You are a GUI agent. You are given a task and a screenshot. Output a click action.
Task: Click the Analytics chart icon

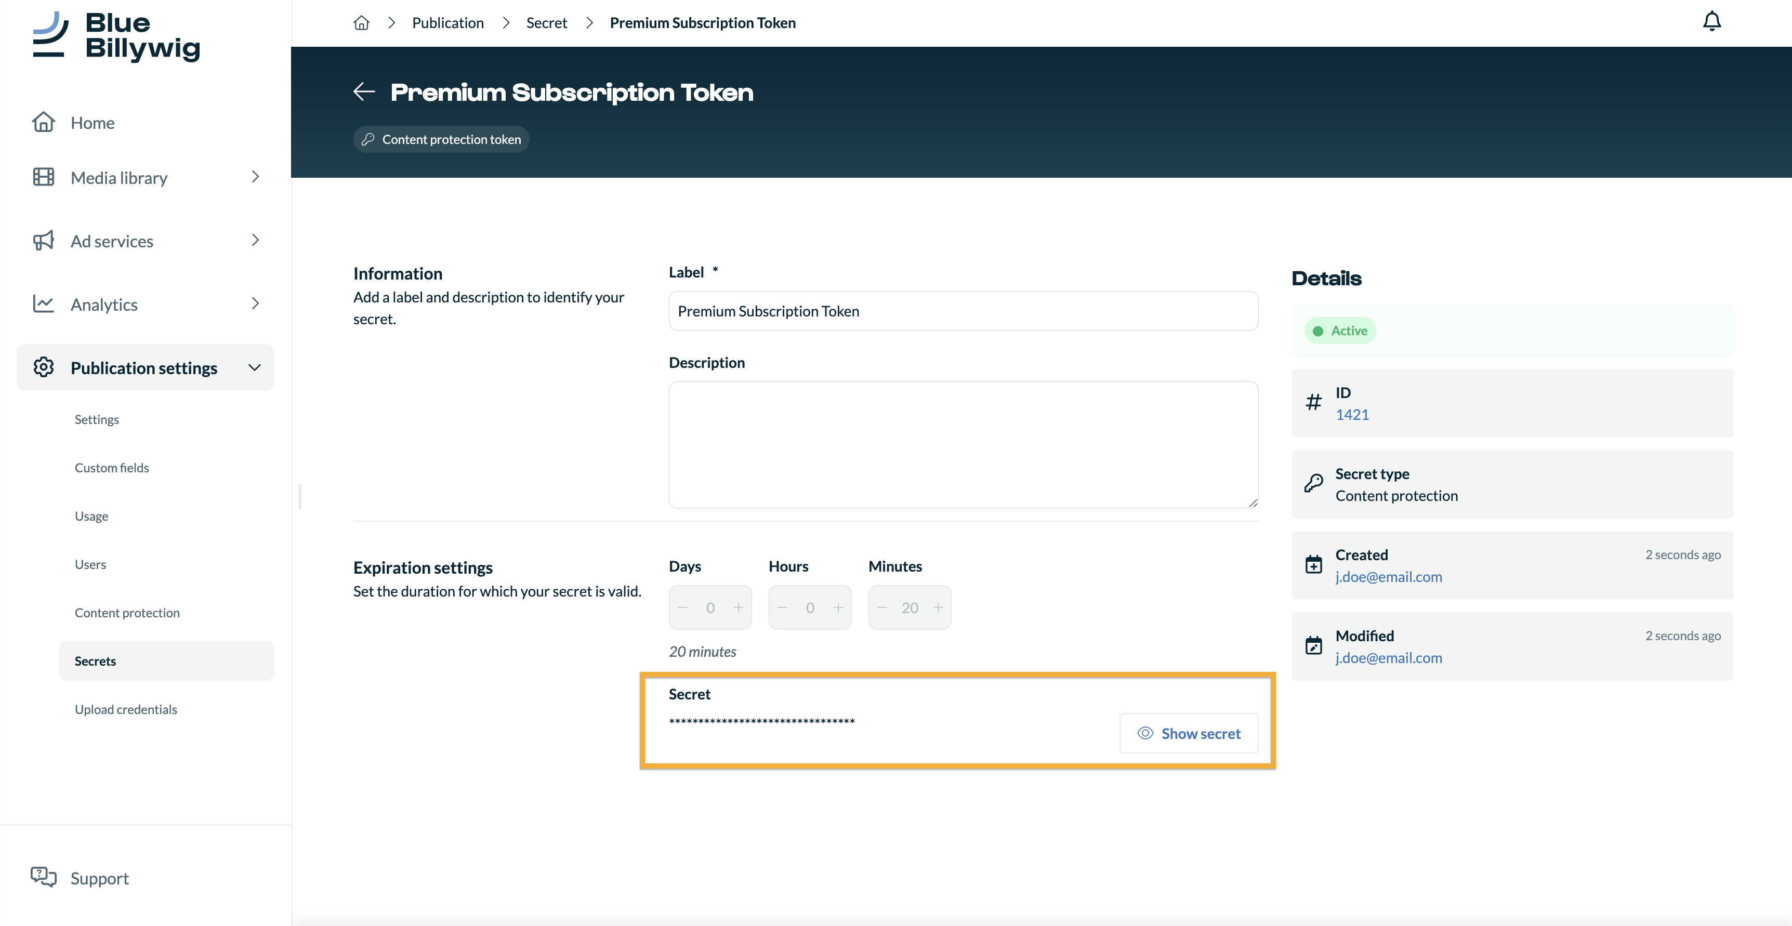click(43, 304)
